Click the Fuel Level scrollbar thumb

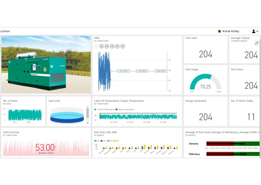pos(88,113)
